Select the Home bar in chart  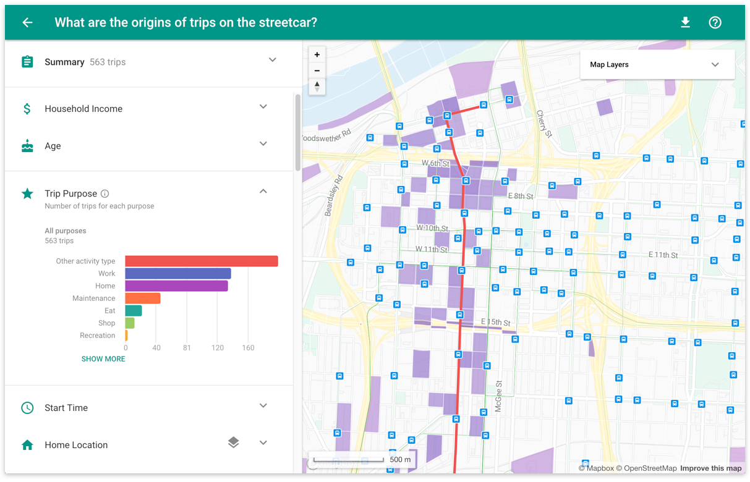tap(177, 286)
